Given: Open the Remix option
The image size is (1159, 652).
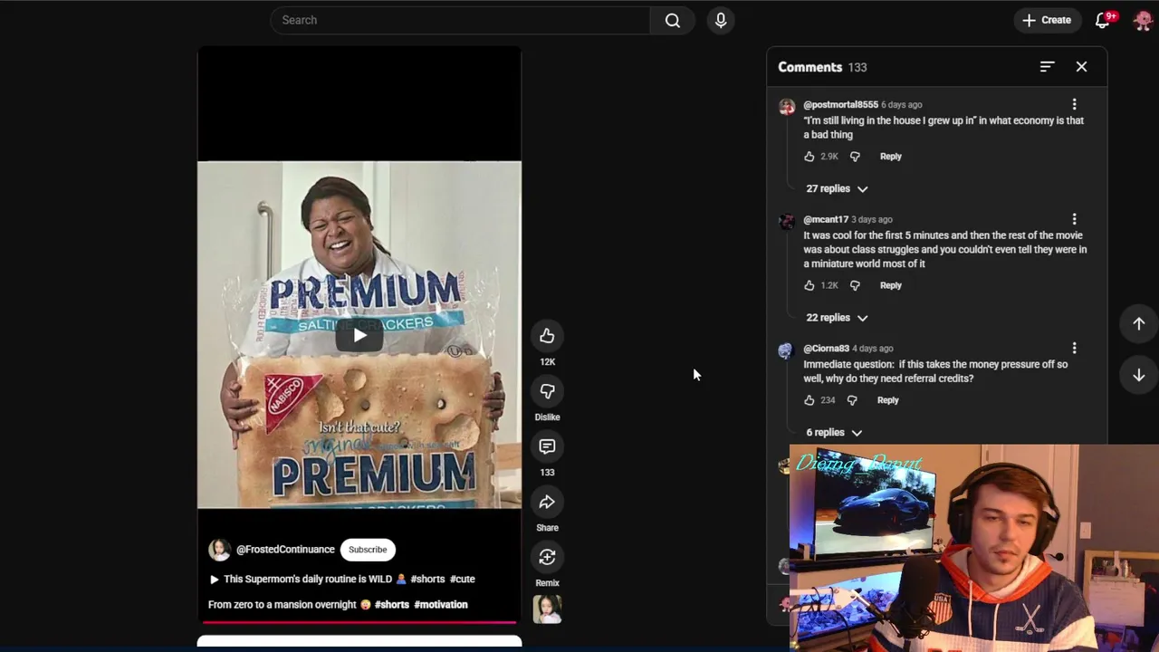Looking at the screenshot, I should click(547, 557).
